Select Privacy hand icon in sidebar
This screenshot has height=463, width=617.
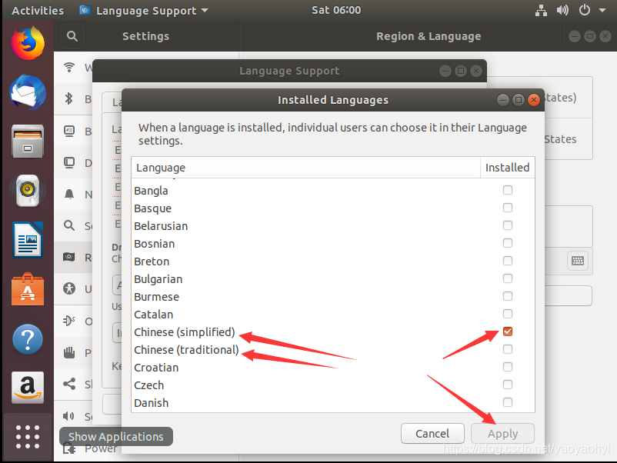point(69,353)
